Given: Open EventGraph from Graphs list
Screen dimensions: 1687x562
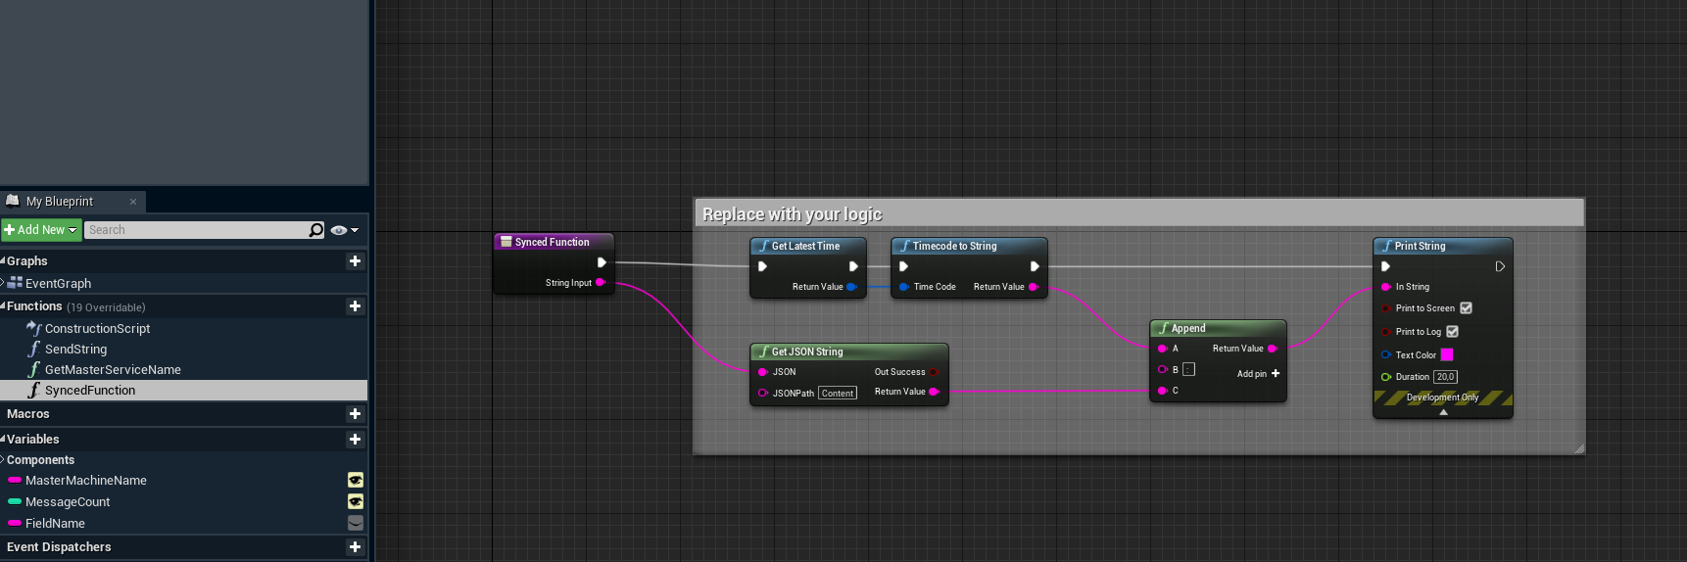Looking at the screenshot, I should coord(58,284).
